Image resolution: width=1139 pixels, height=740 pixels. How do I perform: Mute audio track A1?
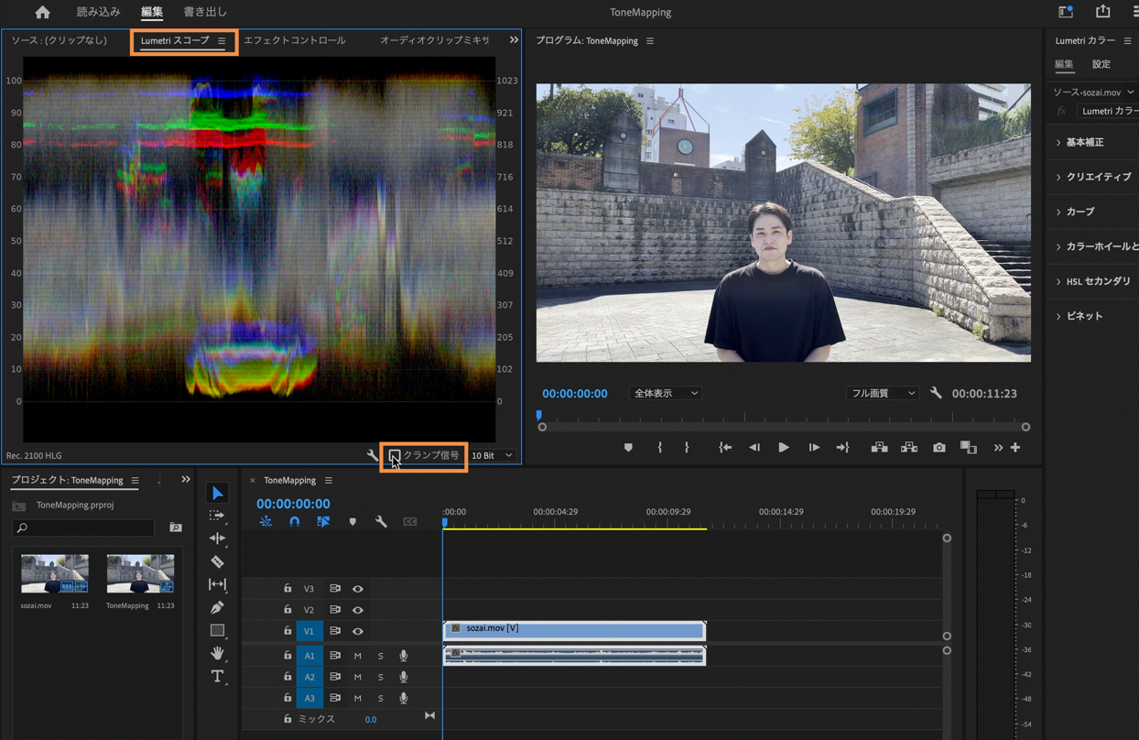pos(358,656)
